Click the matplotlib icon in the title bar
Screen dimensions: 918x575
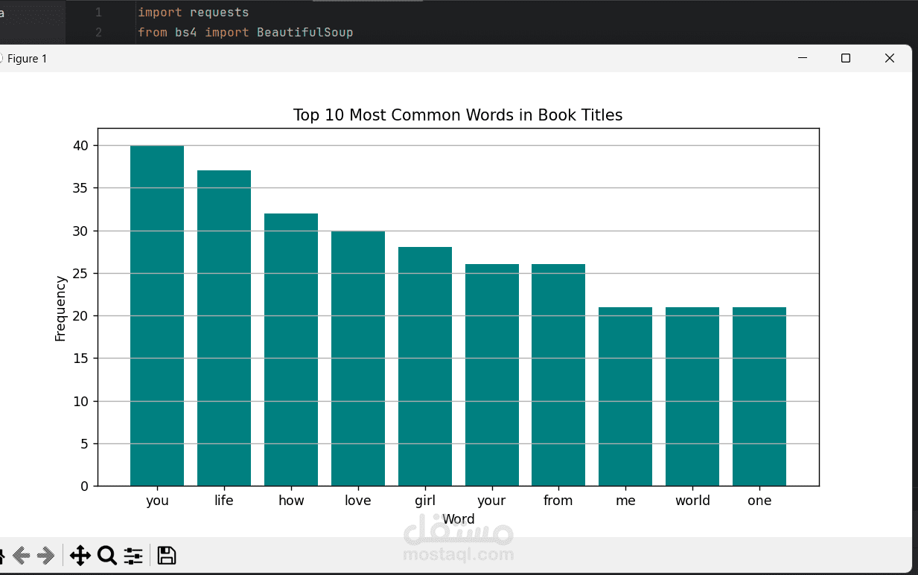3,58
